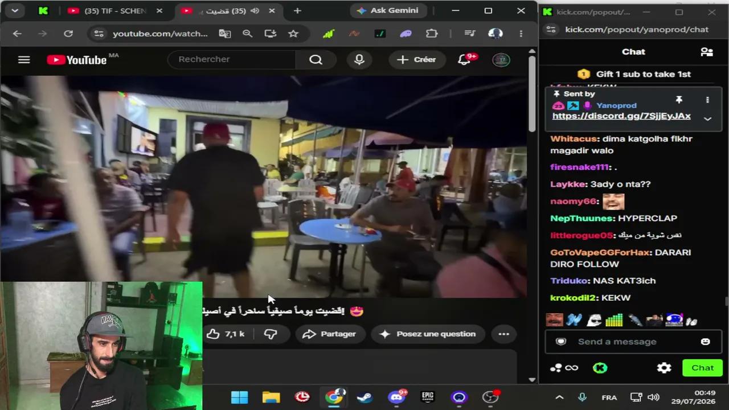The height and width of the screenshot is (410, 729).
Task: Open Chrome extensions puzzle icon
Action: tap(432, 34)
